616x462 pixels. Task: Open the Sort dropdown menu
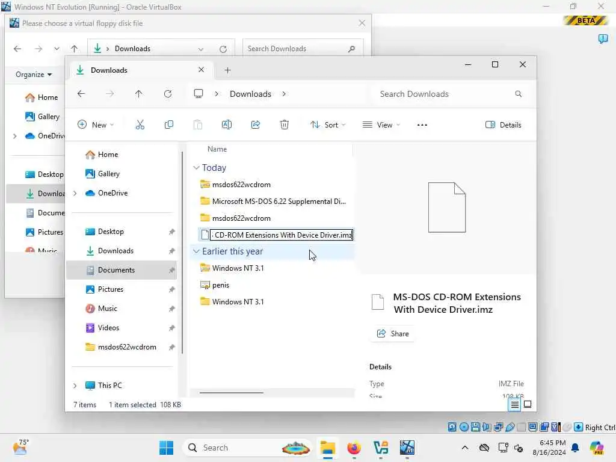click(x=328, y=125)
